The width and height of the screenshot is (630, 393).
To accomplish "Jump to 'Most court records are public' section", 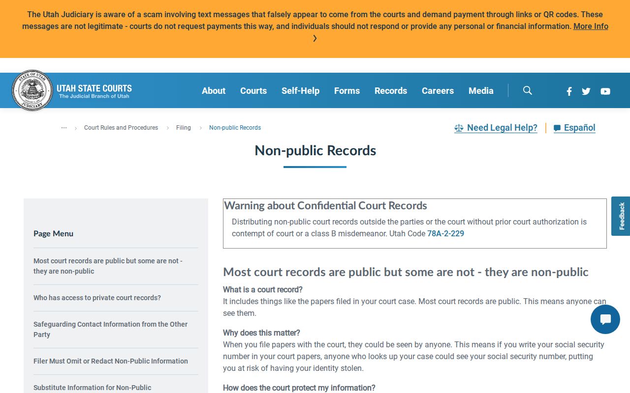I will [108, 266].
